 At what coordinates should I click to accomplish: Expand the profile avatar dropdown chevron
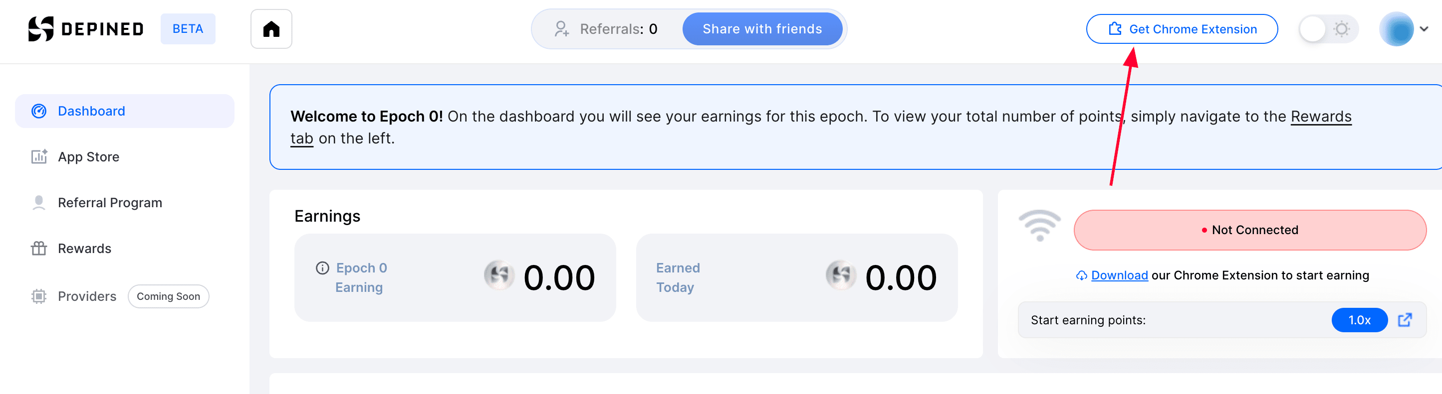tap(1424, 29)
